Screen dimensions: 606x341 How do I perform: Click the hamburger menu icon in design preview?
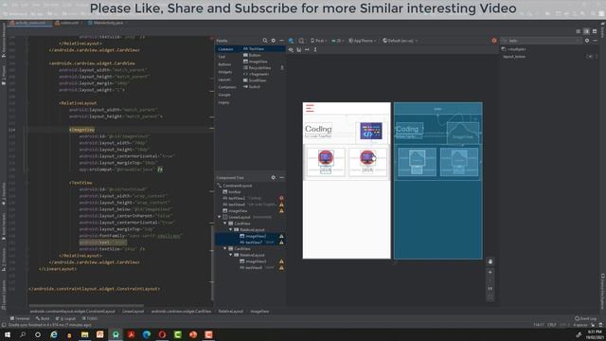(x=310, y=108)
